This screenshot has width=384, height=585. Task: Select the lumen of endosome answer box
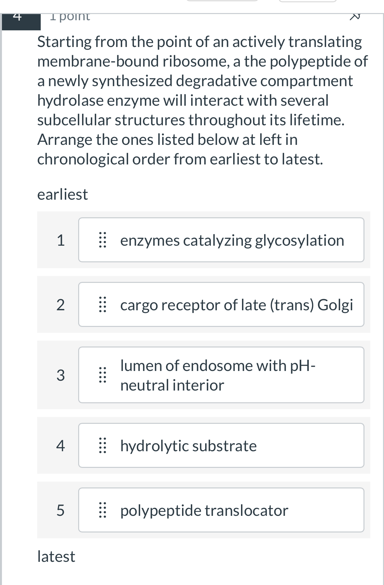(x=221, y=375)
